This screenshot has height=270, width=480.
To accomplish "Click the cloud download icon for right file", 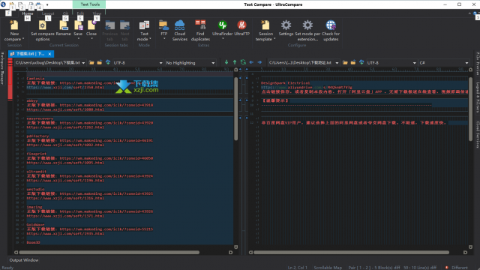I will tap(361, 62).
